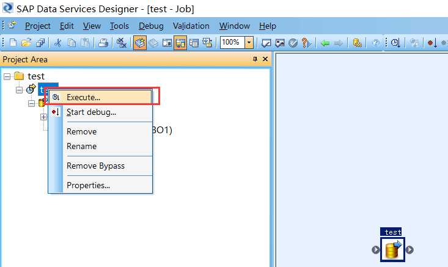Open the Tools menu
448x267 pixels.
pos(119,26)
